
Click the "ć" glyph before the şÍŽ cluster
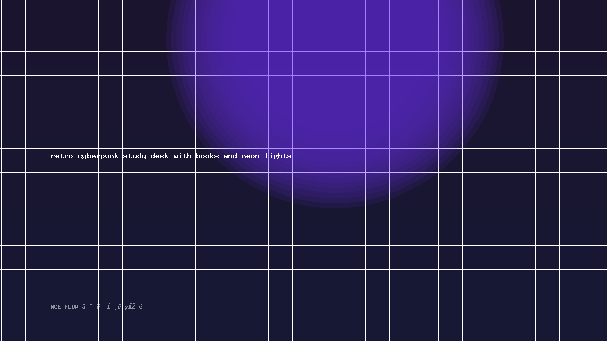click(x=119, y=307)
